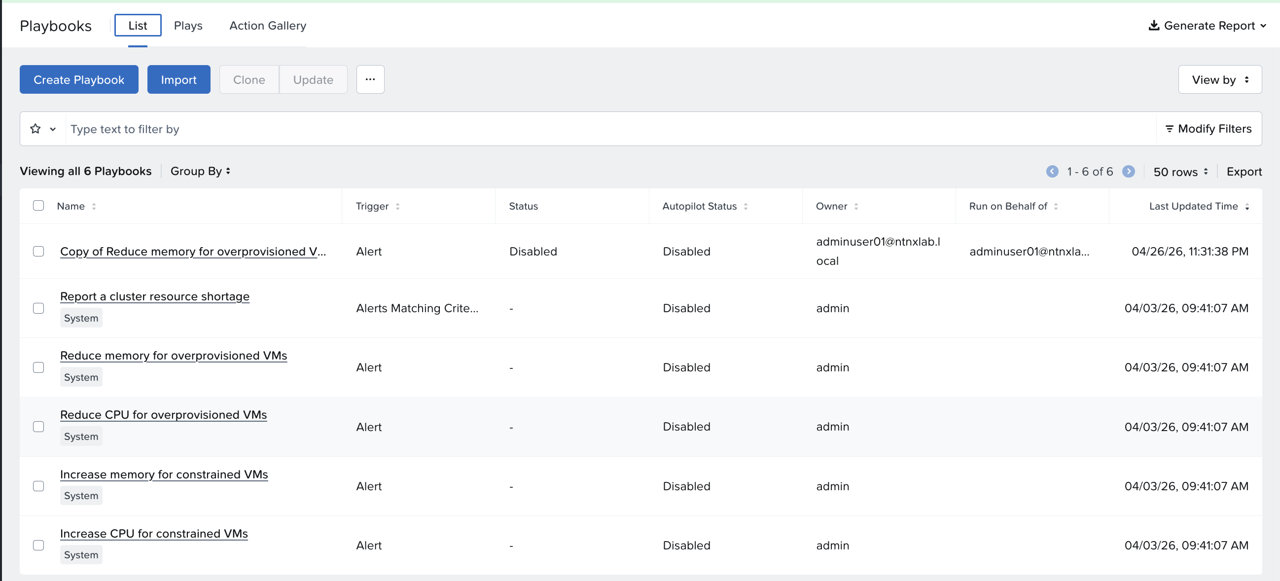Click the Create Playbook button

pos(79,79)
